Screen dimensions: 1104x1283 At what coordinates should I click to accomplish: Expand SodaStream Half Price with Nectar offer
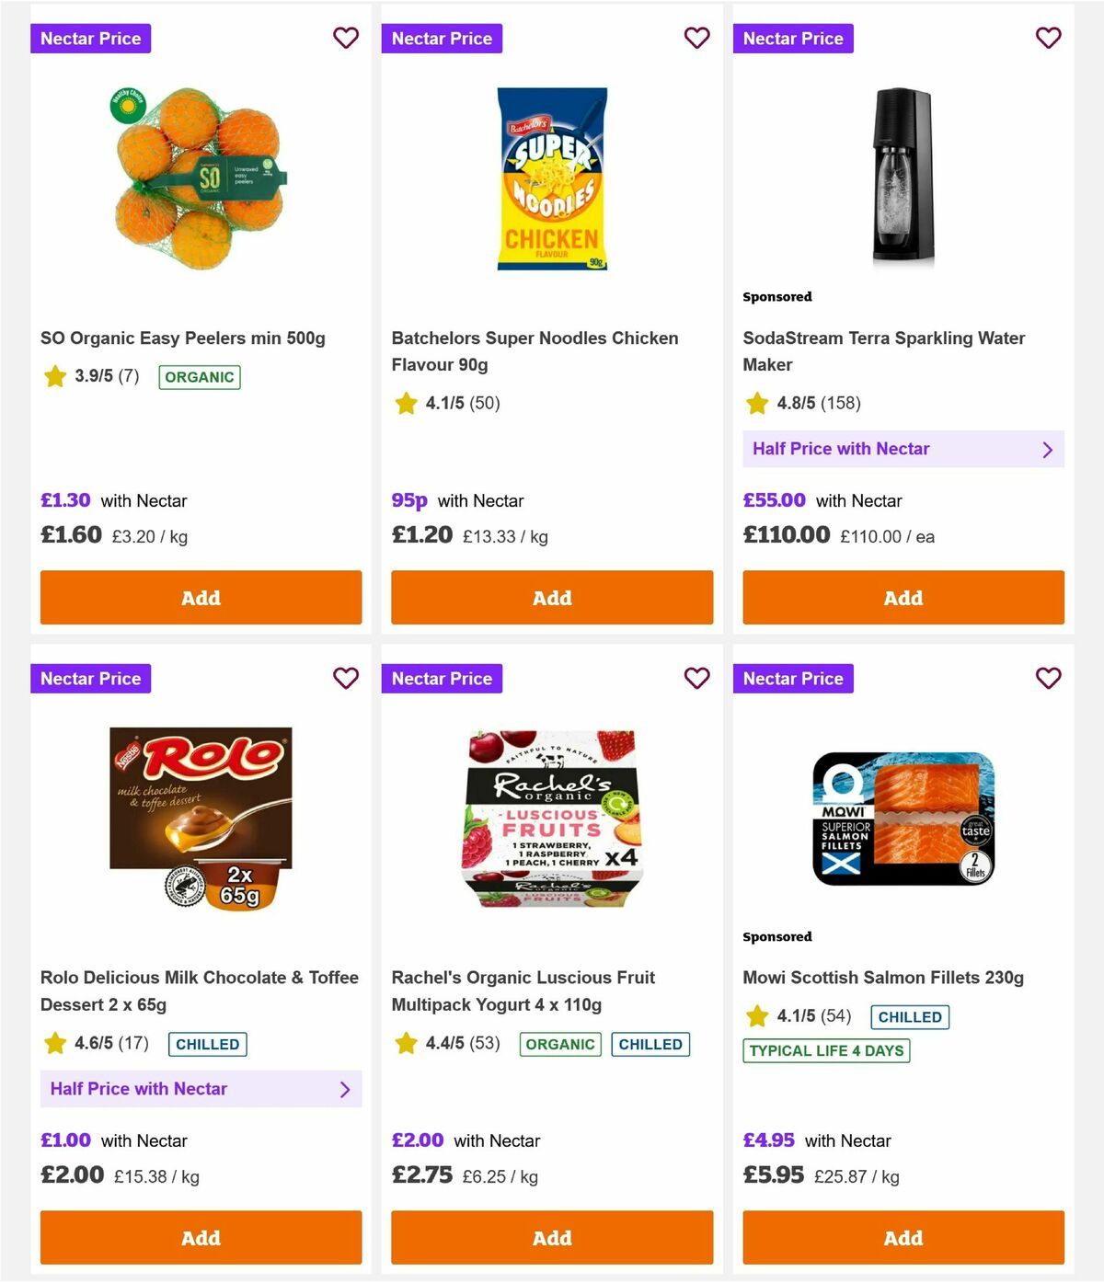click(903, 449)
